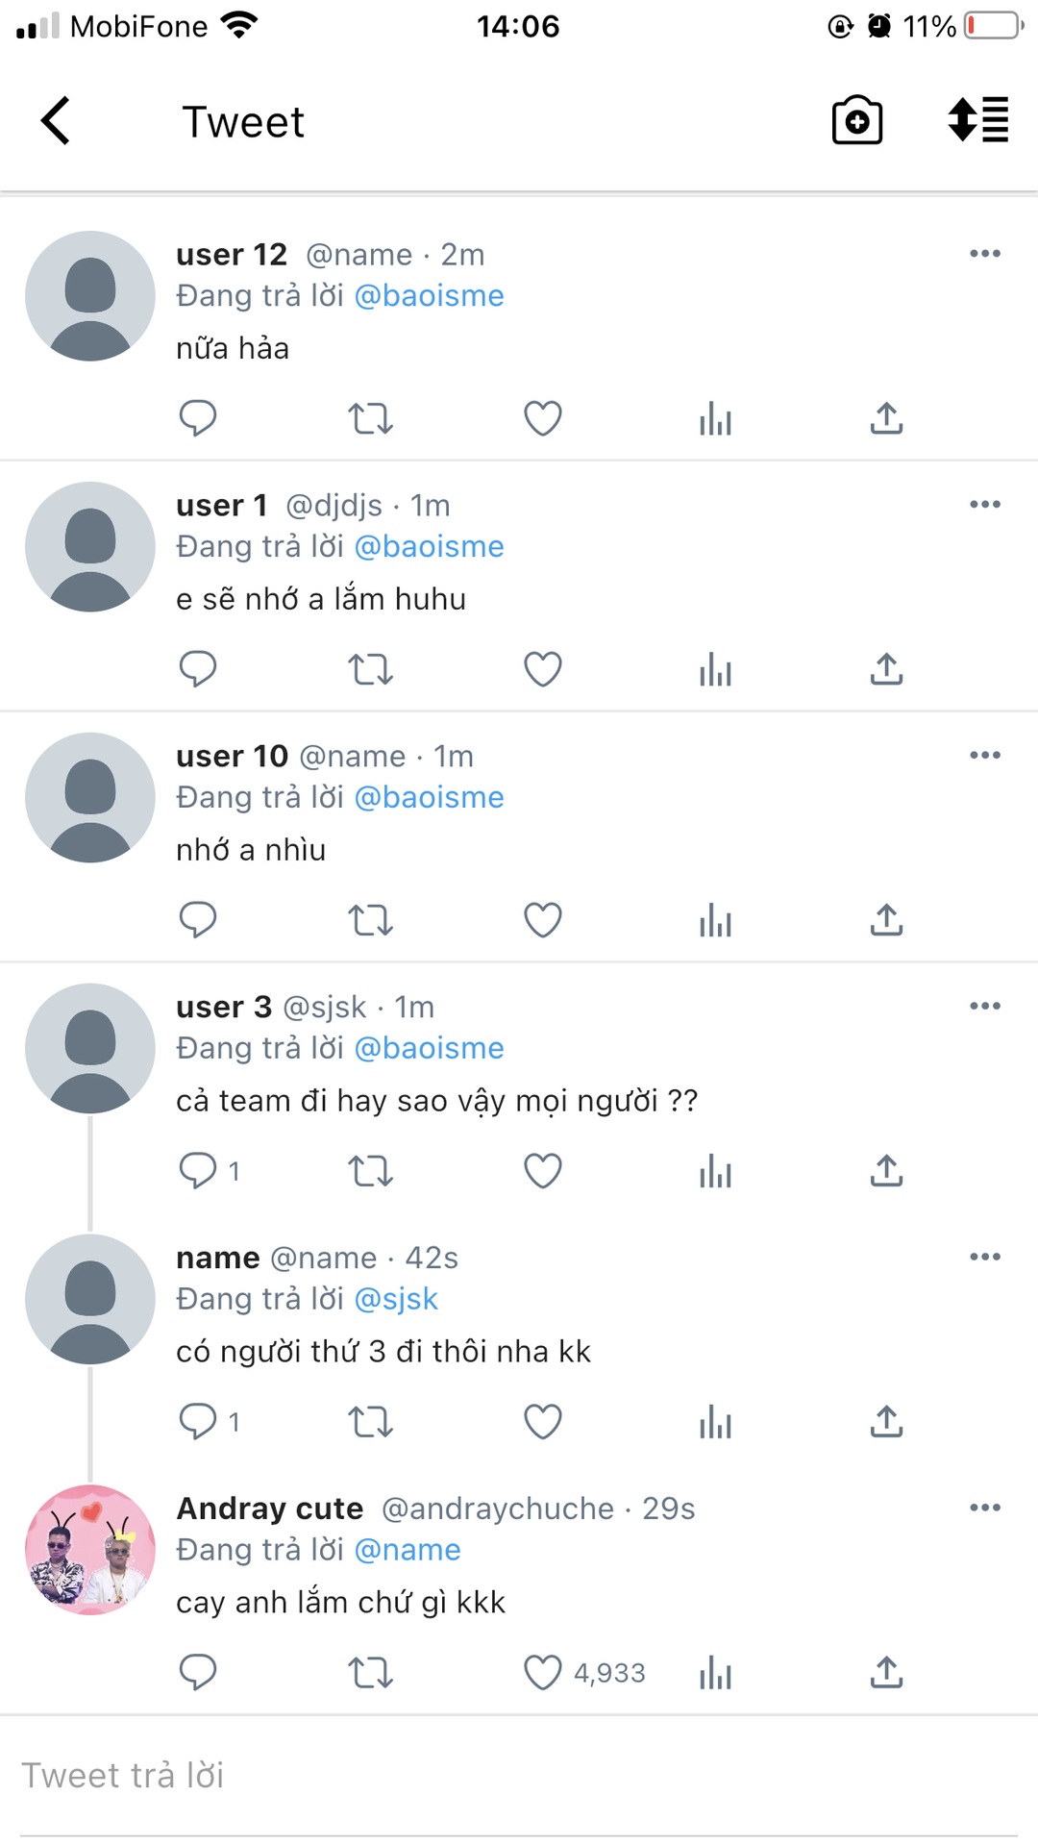Retweet user 1's reply
The image size is (1038, 1846).
(x=370, y=669)
